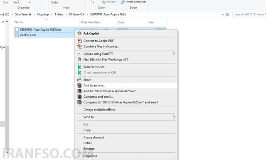Choose Ask Copilot from the context menu
The height and width of the screenshot is (160, 266).
pos(126,33)
